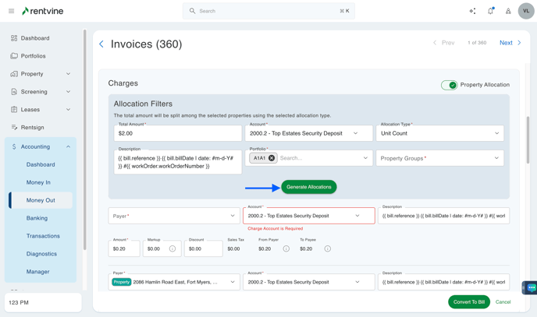Open the Property Groups dropdown
The height and width of the screenshot is (317, 537).
coord(440,158)
